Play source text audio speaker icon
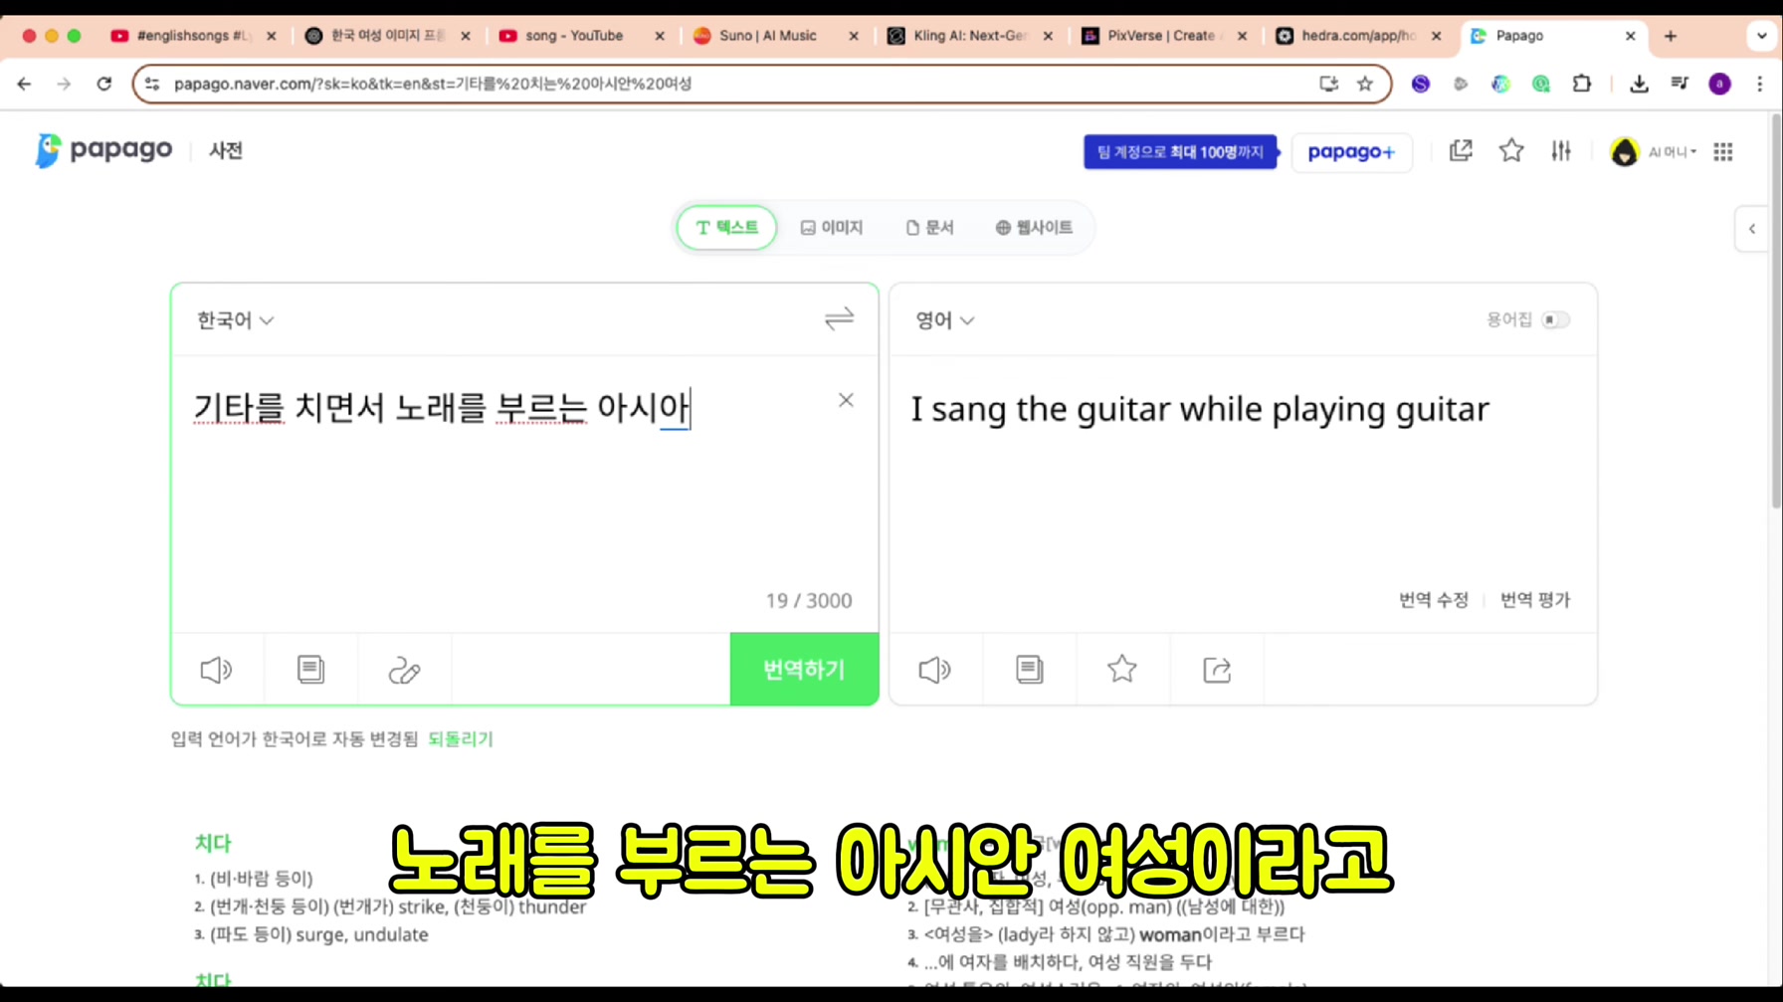The height and width of the screenshot is (1002, 1783). coord(216,670)
